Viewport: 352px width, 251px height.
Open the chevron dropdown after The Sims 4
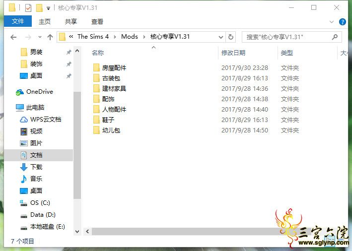tap(115, 37)
